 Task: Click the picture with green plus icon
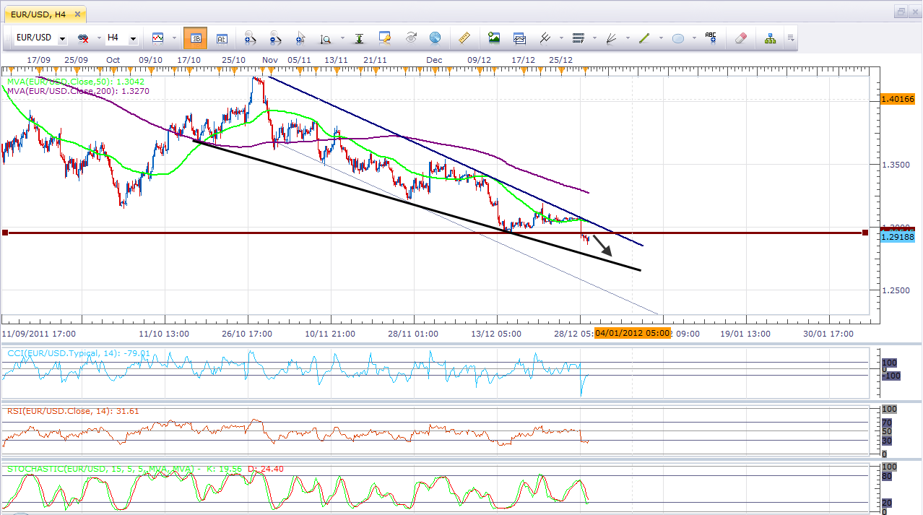click(x=494, y=38)
